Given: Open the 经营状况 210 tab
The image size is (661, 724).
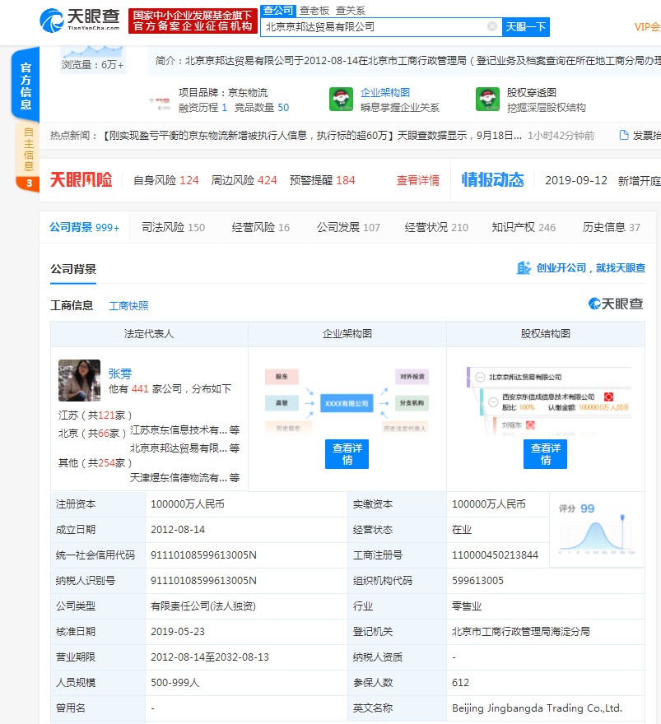Looking at the screenshot, I should (436, 227).
